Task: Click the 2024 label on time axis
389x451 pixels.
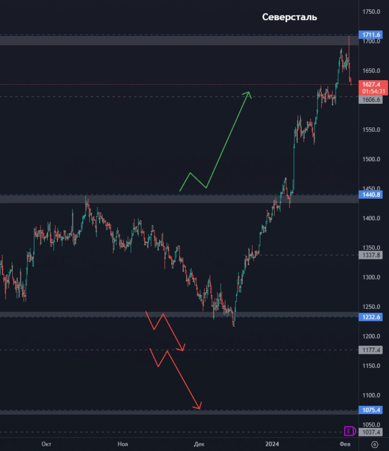Action: click(x=272, y=444)
